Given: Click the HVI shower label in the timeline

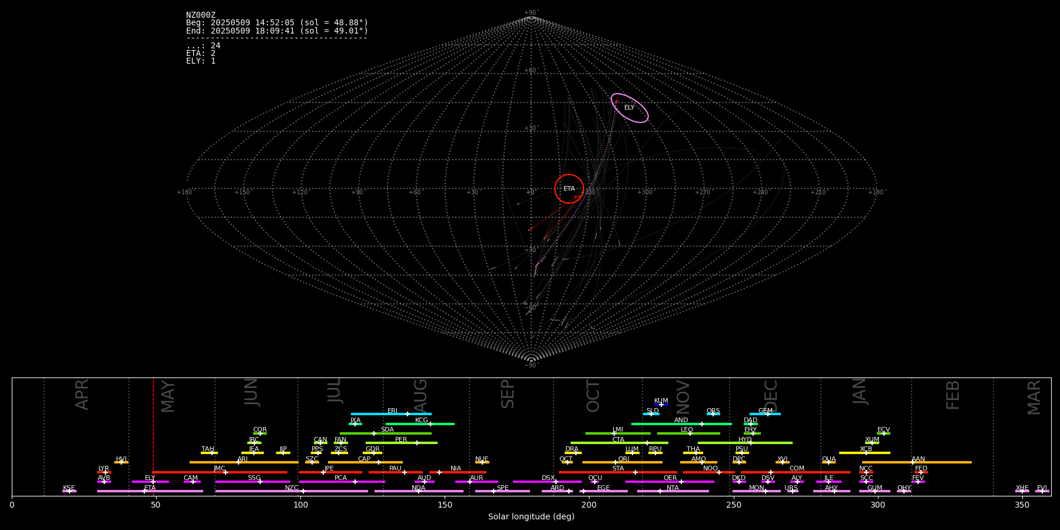Looking at the screenshot, I should tap(121, 459).
